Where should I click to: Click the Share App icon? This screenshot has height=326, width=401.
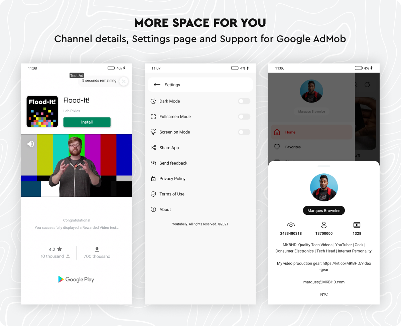[153, 148]
